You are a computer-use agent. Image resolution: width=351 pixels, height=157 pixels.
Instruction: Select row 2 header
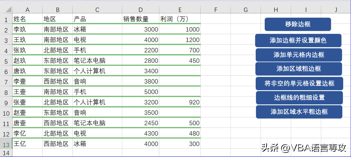tap(6, 29)
